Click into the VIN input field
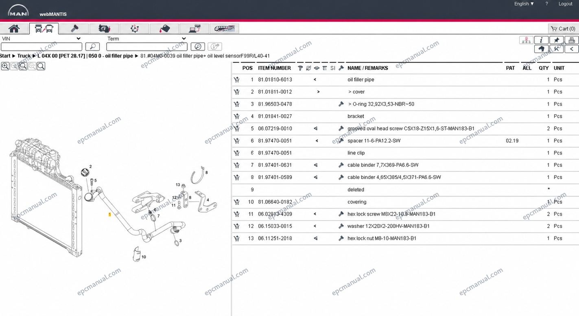Screen dimensions: 579x316 click(42, 47)
